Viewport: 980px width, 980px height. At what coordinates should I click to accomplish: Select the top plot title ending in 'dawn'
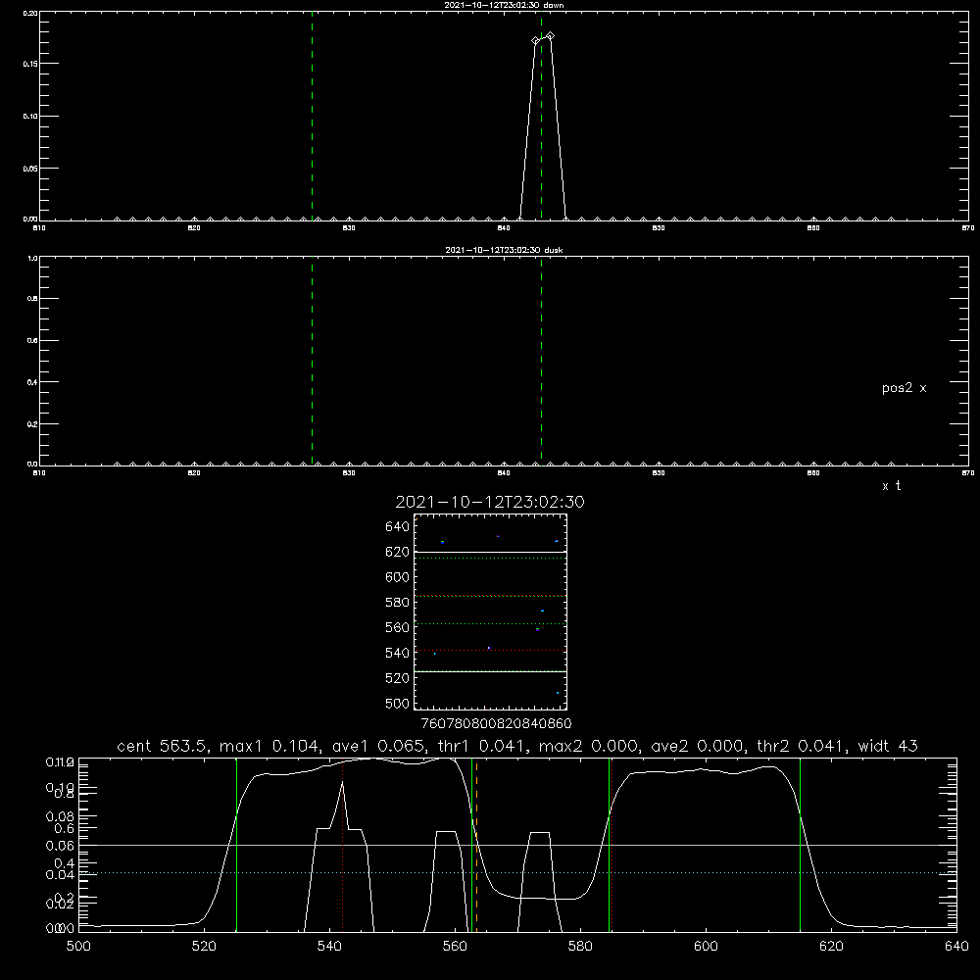point(504,5)
